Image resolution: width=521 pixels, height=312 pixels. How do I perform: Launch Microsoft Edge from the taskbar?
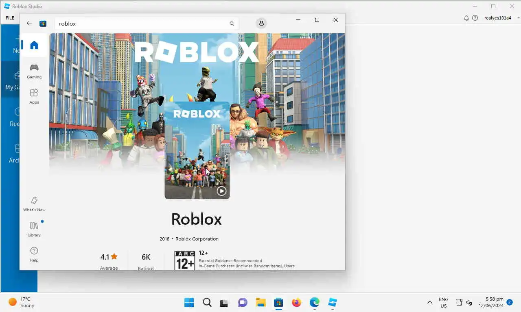314,303
